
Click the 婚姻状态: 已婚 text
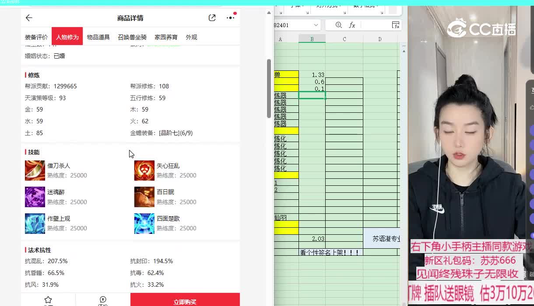coord(45,56)
